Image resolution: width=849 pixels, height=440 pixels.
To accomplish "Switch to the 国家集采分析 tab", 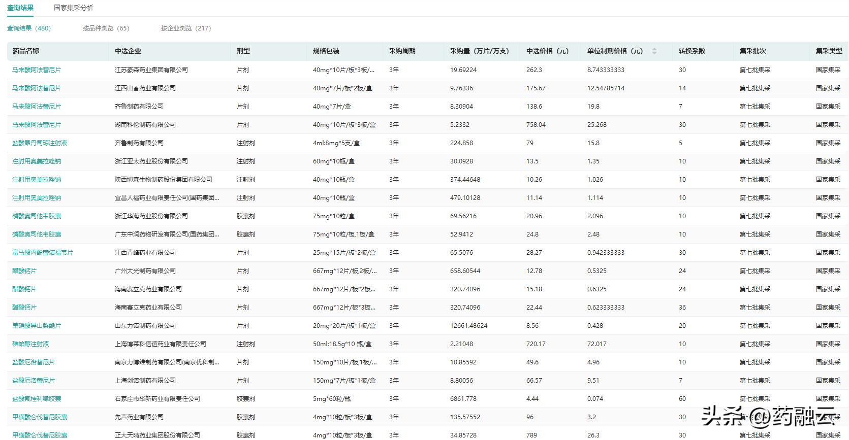I will pos(74,8).
